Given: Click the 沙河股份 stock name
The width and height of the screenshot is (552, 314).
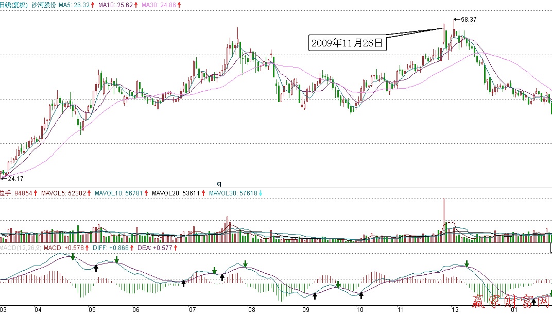Looking at the screenshot, I should tap(44, 5).
